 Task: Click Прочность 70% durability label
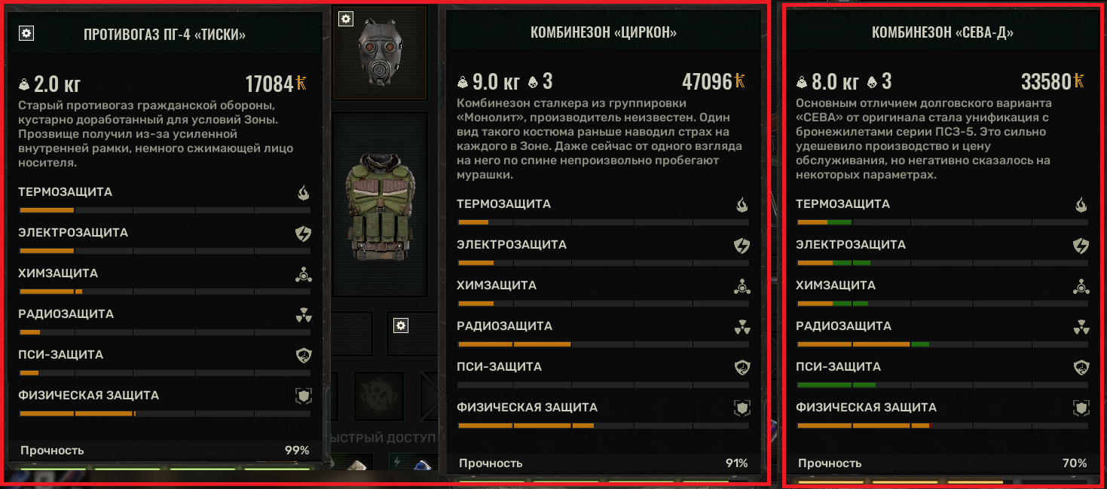(942, 463)
